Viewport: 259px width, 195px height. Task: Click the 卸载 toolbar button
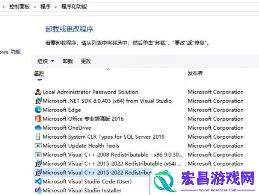(67, 61)
